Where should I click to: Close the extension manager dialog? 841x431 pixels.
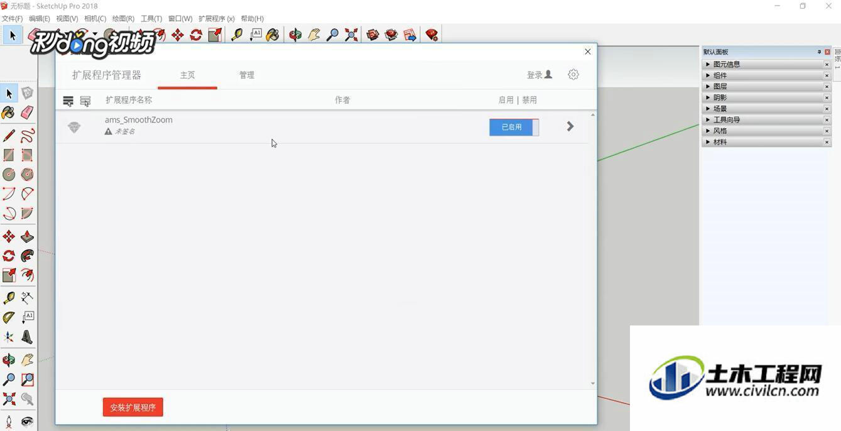click(588, 52)
